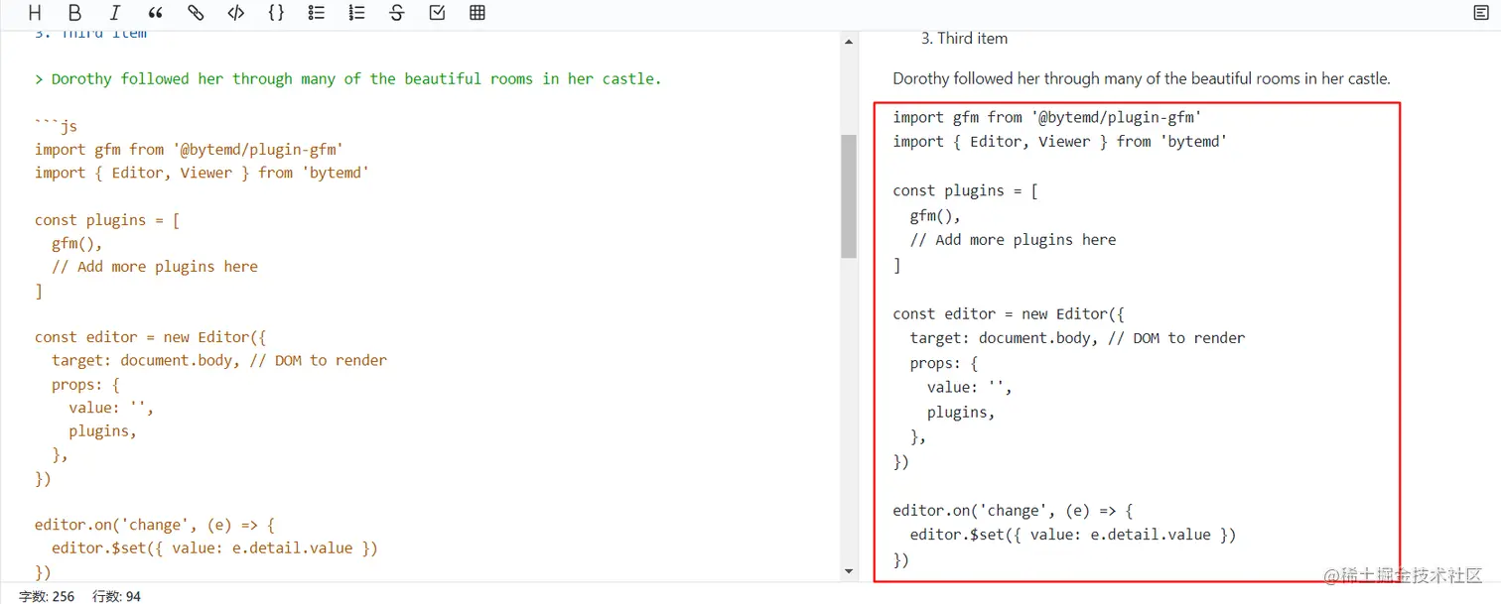This screenshot has width=1501, height=604.
Task: Click the 行数: 94 line count in status bar
Action: pyautogui.click(x=116, y=596)
